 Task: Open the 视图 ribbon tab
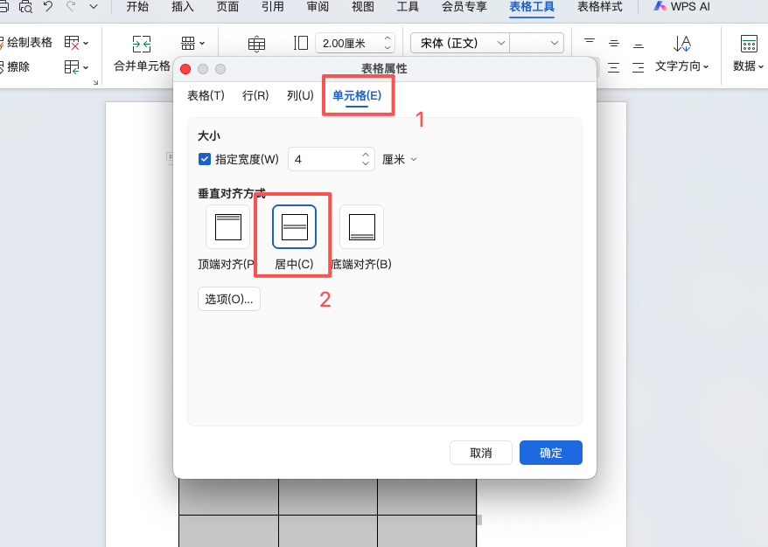tap(362, 7)
